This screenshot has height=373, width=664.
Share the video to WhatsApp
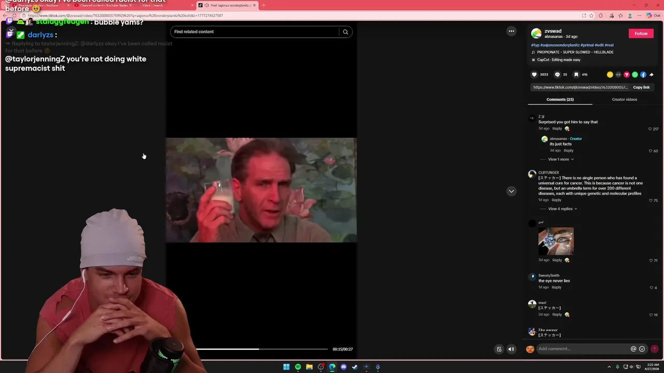pyautogui.click(x=635, y=75)
